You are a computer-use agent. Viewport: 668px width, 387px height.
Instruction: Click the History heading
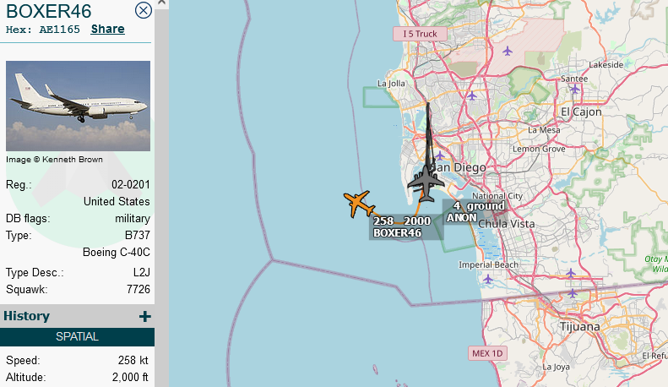tap(26, 316)
